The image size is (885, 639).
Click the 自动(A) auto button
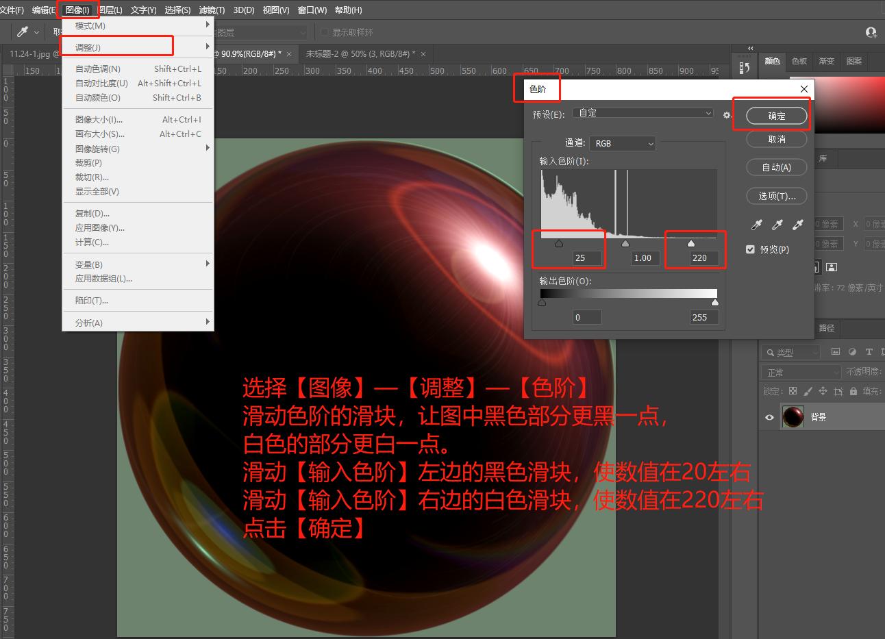(x=776, y=167)
